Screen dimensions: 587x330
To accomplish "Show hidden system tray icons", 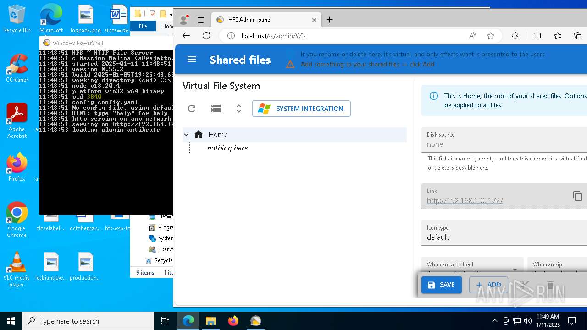I will [x=494, y=321].
